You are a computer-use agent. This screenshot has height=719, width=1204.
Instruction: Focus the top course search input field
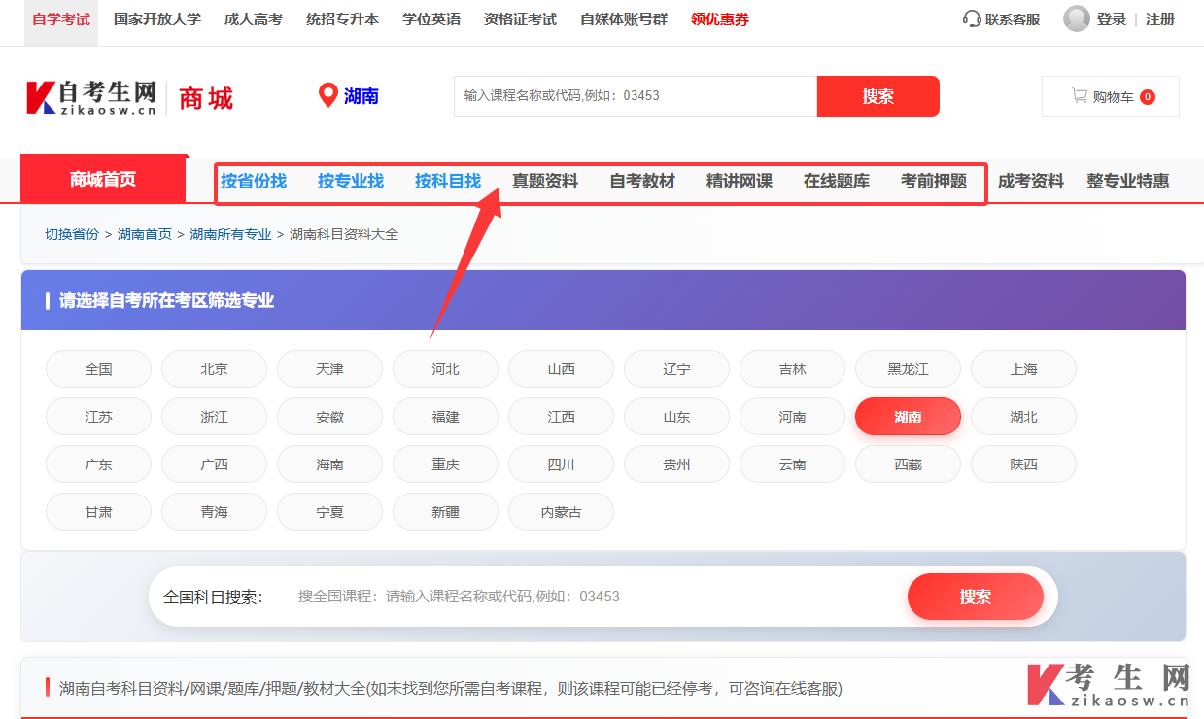(x=636, y=95)
